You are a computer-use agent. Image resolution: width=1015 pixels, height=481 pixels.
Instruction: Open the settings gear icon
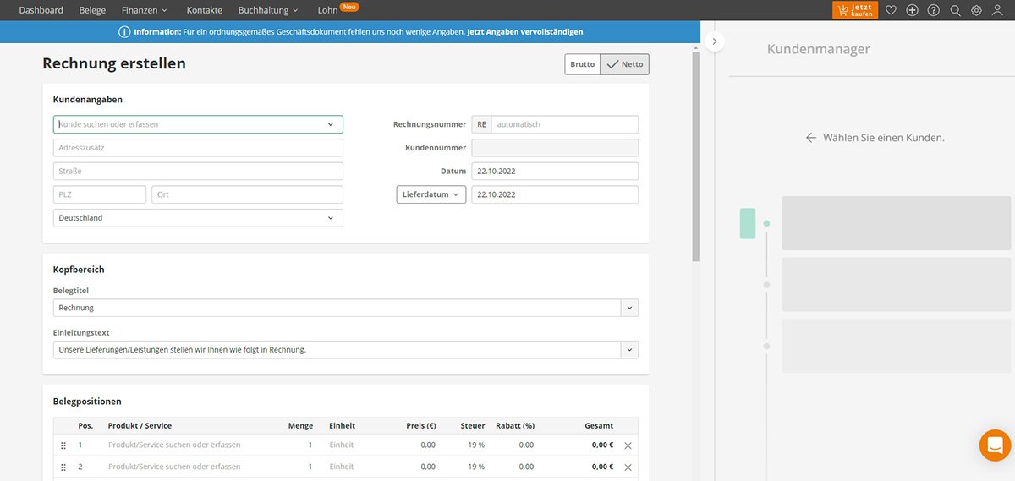[976, 10]
